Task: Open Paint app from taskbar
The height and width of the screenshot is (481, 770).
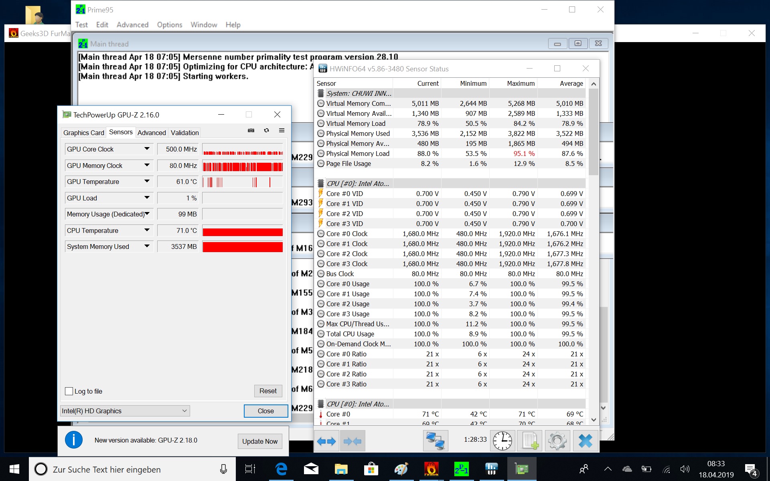Action: [401, 469]
